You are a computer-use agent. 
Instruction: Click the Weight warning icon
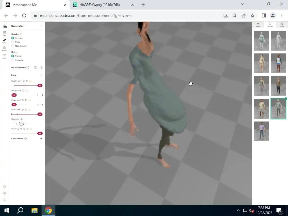click(27, 90)
